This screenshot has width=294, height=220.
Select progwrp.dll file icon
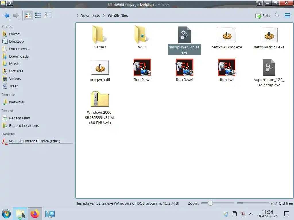coord(100,67)
